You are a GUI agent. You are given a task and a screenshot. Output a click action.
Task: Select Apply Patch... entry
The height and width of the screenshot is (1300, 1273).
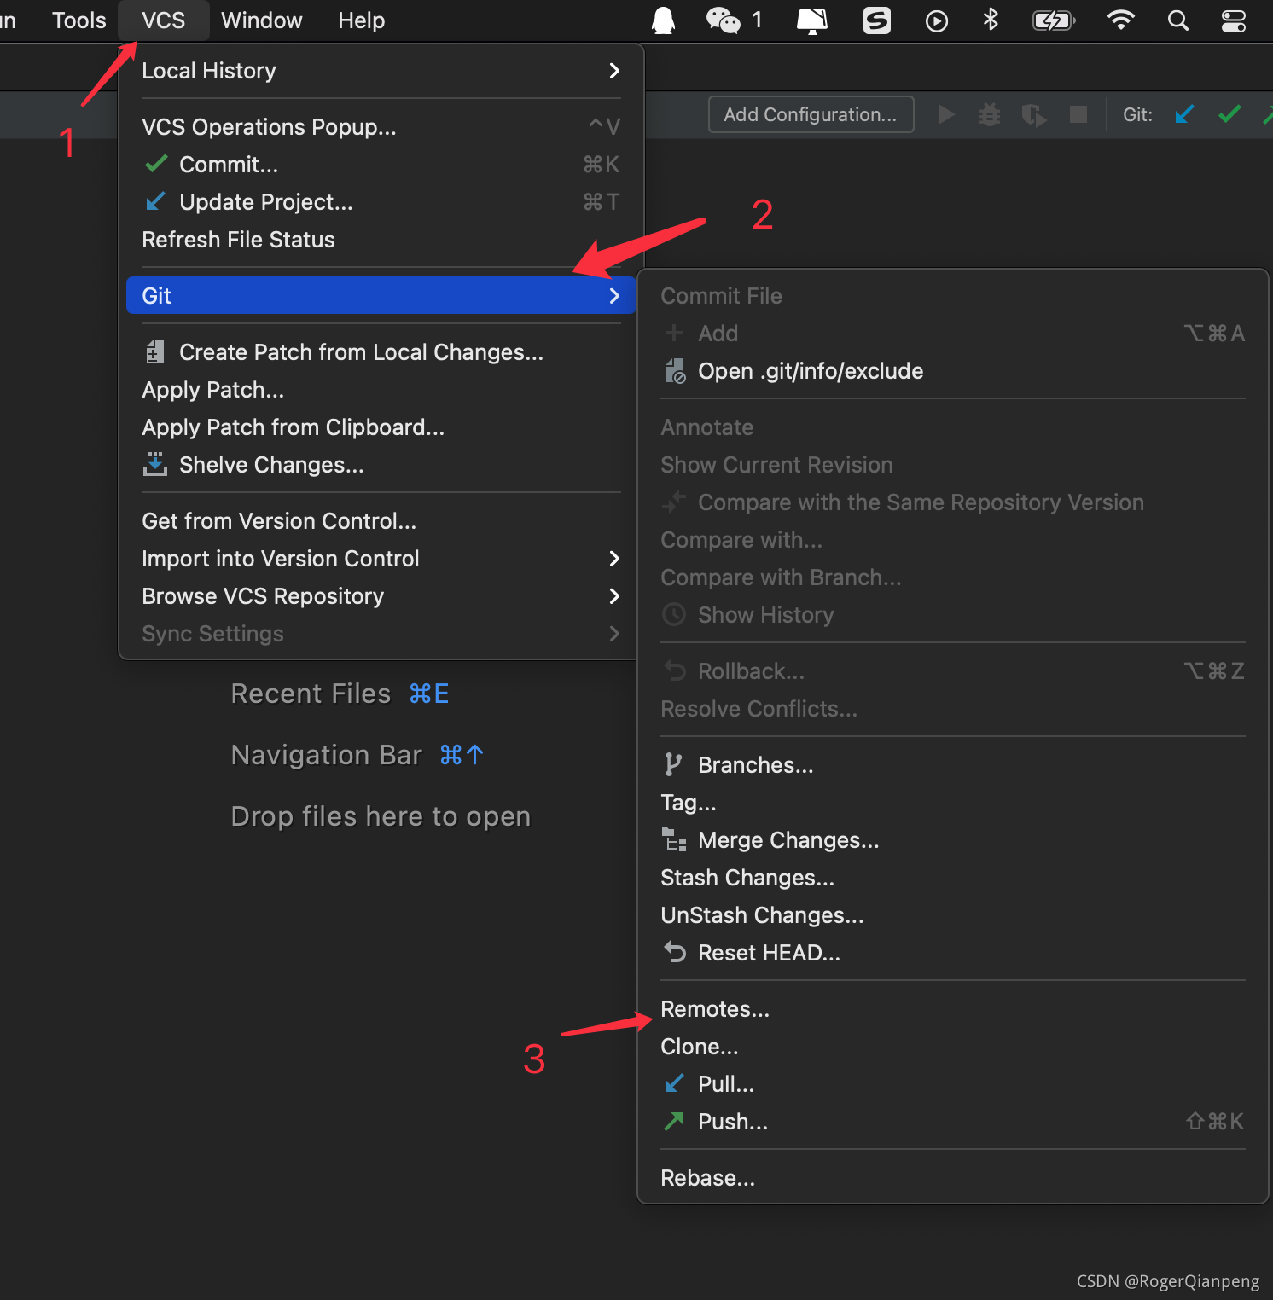point(381,390)
